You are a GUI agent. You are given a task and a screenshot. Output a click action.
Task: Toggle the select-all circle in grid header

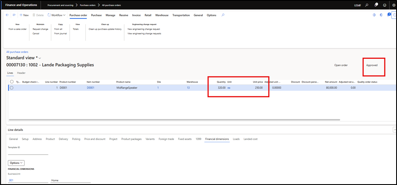point(12,81)
